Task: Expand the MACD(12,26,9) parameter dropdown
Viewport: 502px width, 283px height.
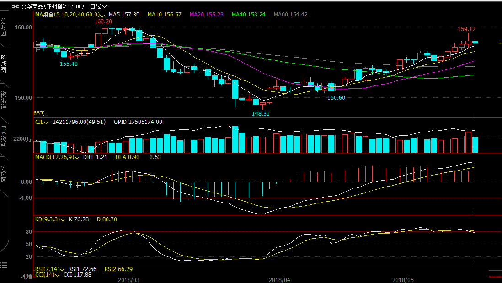Action: pyautogui.click(x=77, y=157)
